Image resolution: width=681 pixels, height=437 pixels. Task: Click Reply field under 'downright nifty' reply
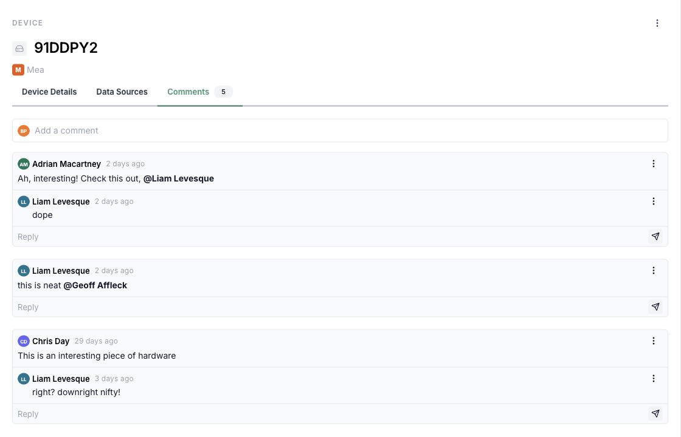tap(330, 414)
